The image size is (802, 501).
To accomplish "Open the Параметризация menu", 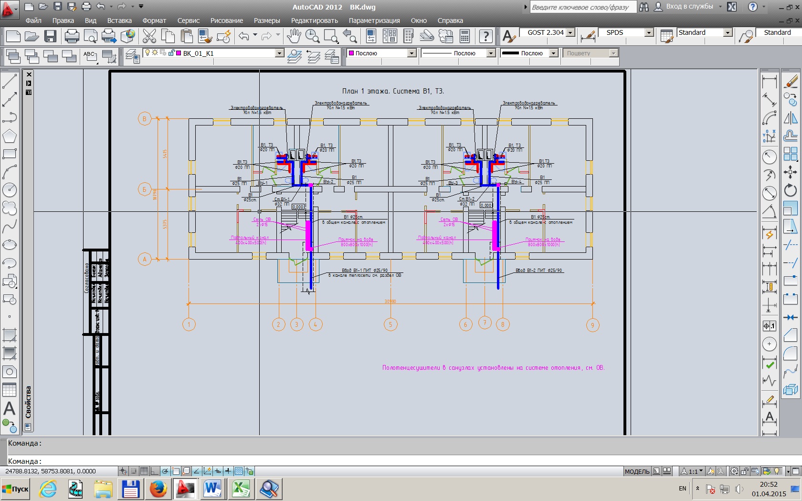I will [x=374, y=21].
